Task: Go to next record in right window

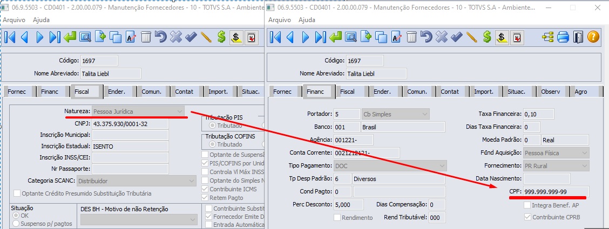Action: pyautogui.click(x=305, y=37)
